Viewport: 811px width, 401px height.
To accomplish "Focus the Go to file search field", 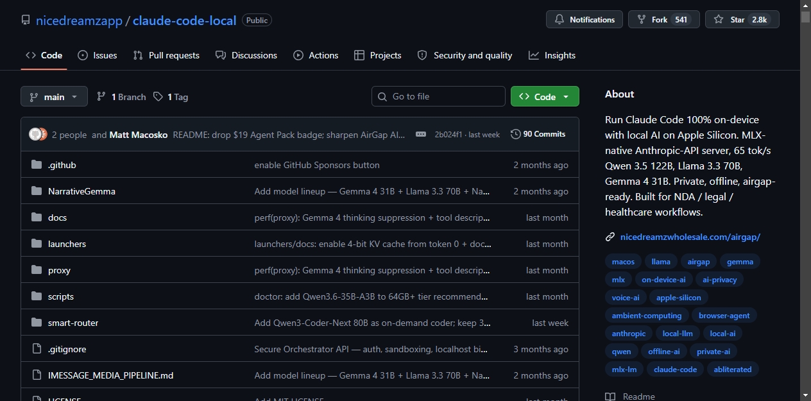I will coord(438,96).
